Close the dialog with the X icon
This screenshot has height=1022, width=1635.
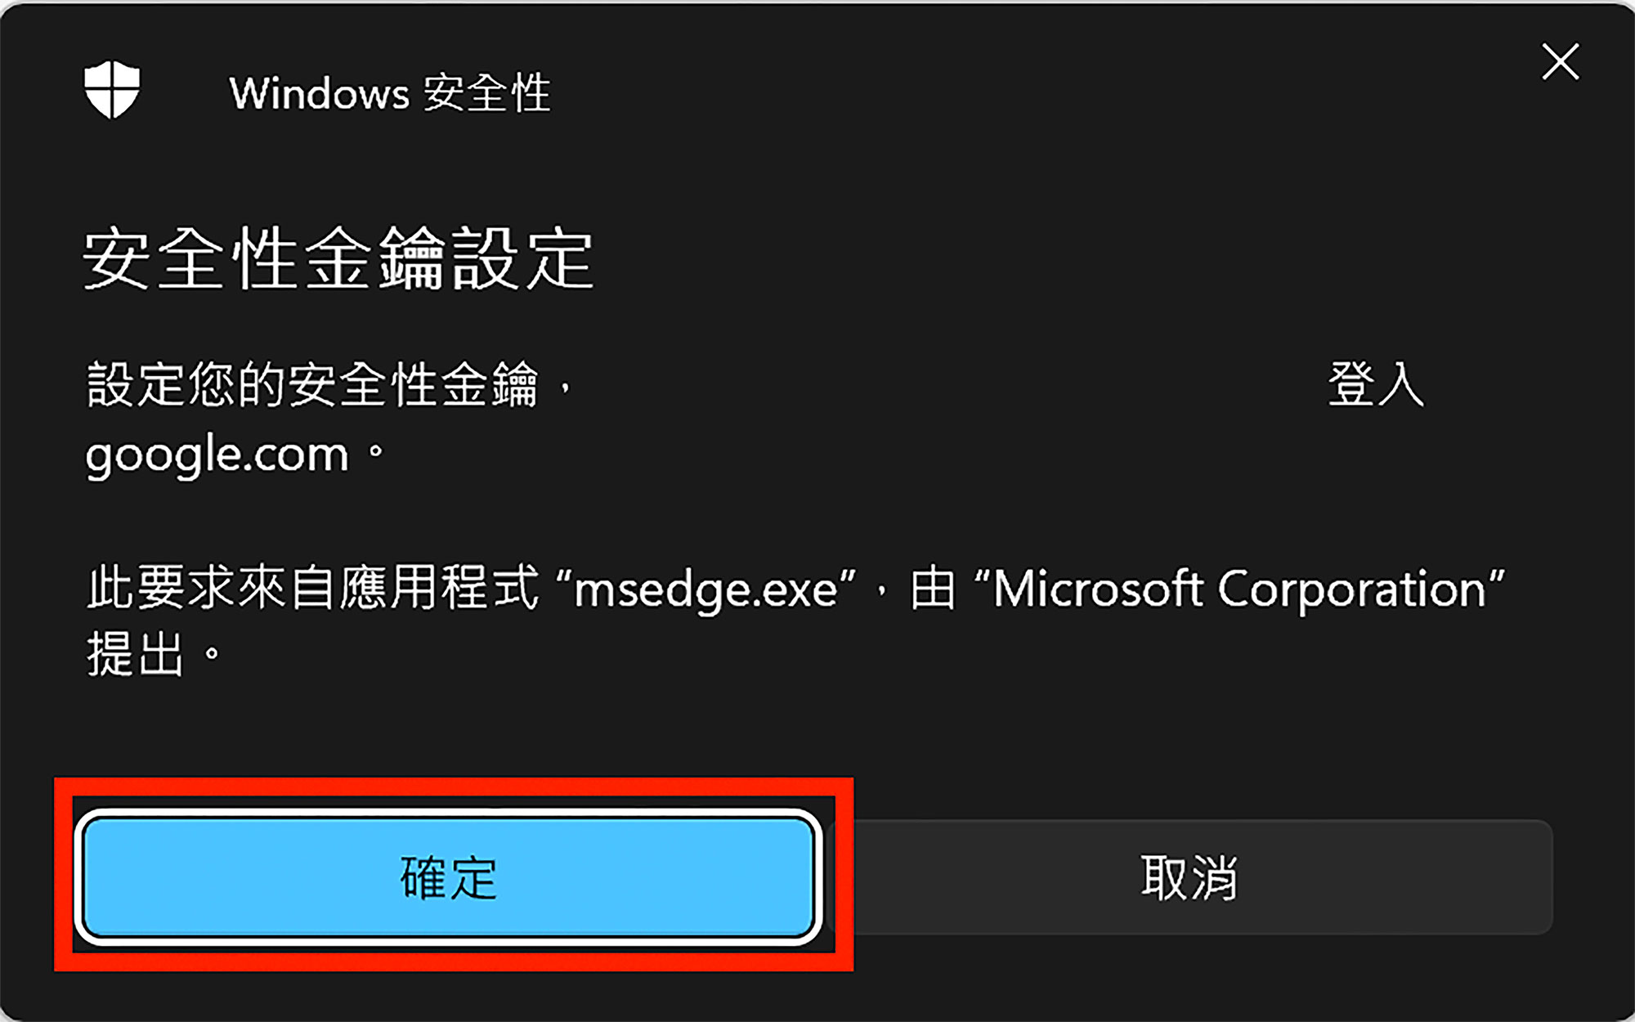(x=1560, y=62)
